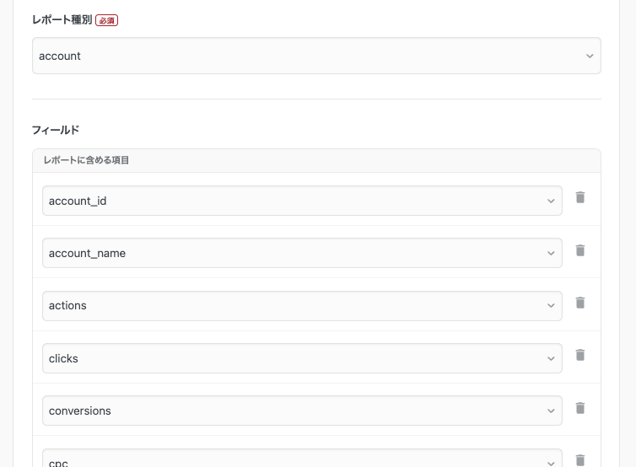Delete the clicks field with trash icon
The width and height of the screenshot is (636, 467).
(580, 355)
